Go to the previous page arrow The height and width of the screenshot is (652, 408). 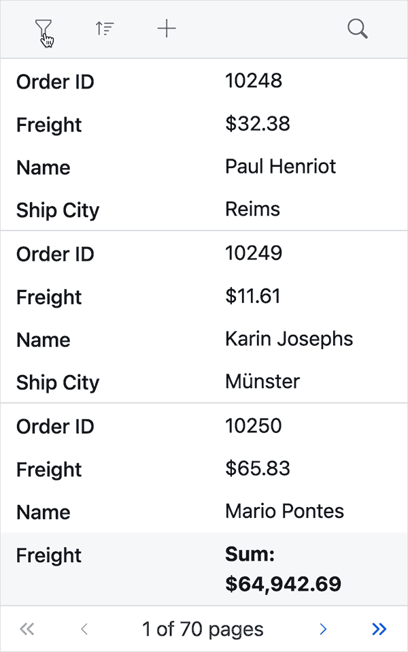84,630
